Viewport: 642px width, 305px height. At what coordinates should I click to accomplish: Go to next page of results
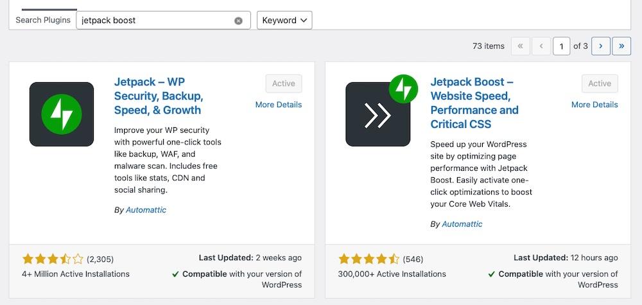pos(600,46)
